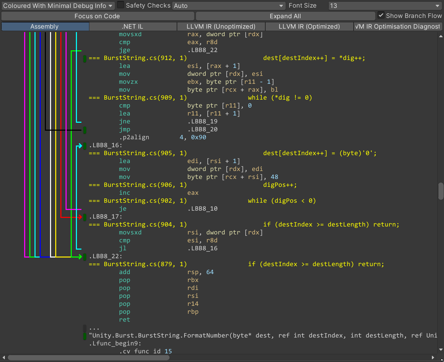Switch to the .NET IL tab
The image size is (444, 362).
tap(132, 27)
